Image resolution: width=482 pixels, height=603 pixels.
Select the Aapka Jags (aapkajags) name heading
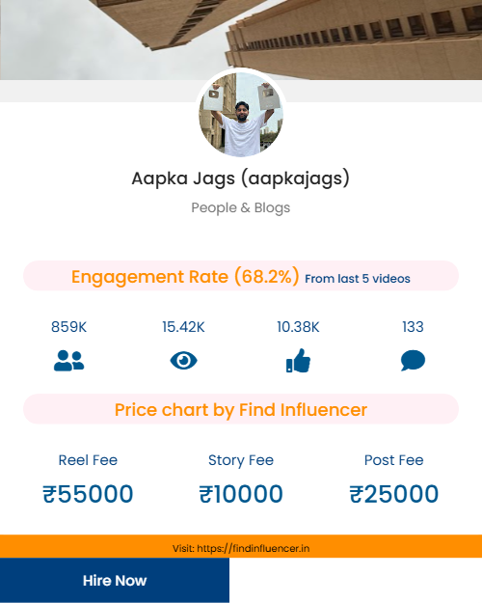(241, 178)
